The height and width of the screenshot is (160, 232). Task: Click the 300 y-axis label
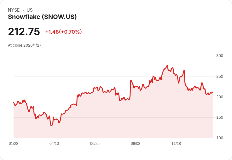click(x=220, y=56)
